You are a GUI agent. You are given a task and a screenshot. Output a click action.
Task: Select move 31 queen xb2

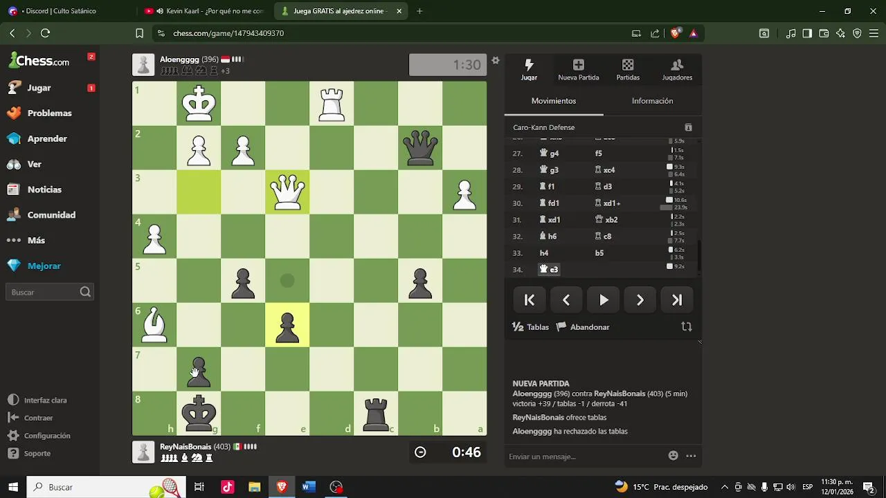tap(606, 220)
